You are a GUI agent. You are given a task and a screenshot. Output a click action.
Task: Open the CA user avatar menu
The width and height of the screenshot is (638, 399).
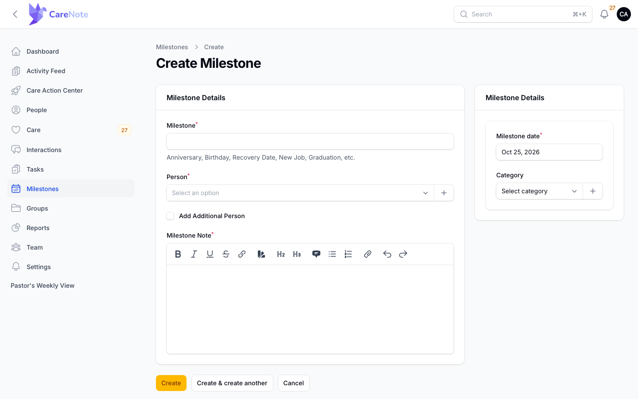click(624, 14)
